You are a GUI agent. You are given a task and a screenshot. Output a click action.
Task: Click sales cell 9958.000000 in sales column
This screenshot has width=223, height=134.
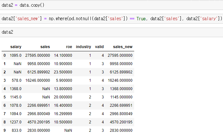[x=39, y=64]
